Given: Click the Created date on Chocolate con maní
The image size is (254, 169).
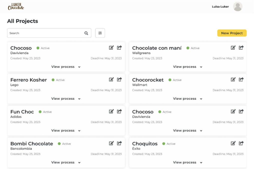Looking at the screenshot, I should [147, 58].
